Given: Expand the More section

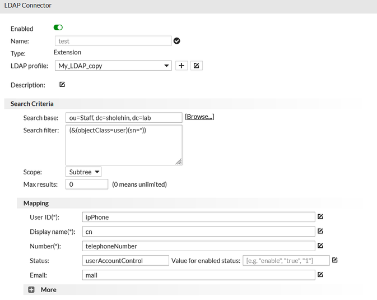Looking at the screenshot, I should pyautogui.click(x=31, y=290).
